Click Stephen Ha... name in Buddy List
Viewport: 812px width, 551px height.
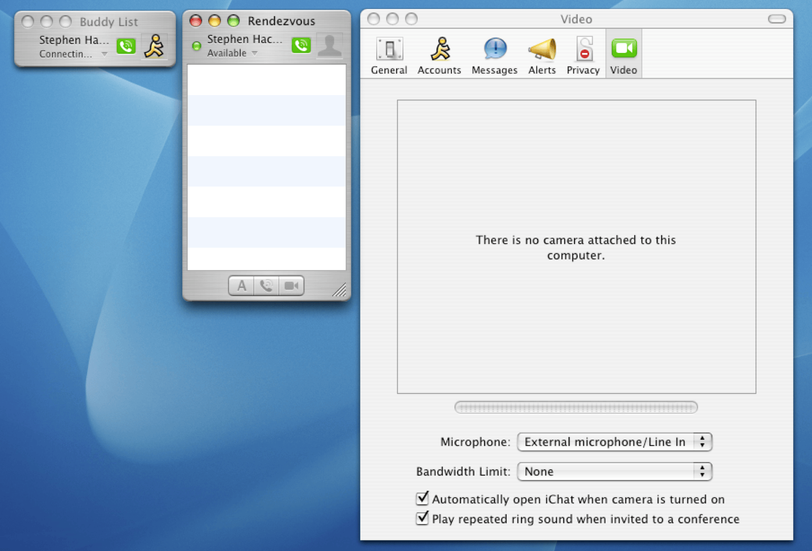[x=74, y=40]
